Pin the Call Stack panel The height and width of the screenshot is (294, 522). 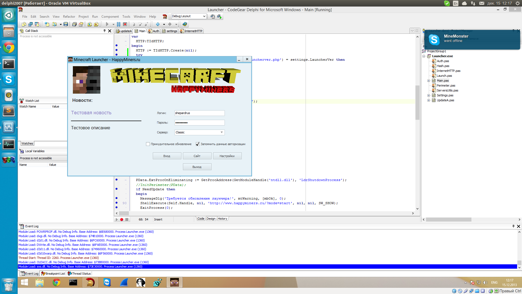104,31
